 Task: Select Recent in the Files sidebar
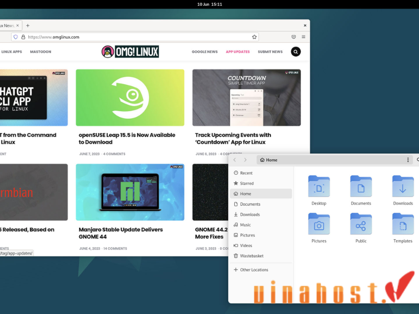(261, 173)
